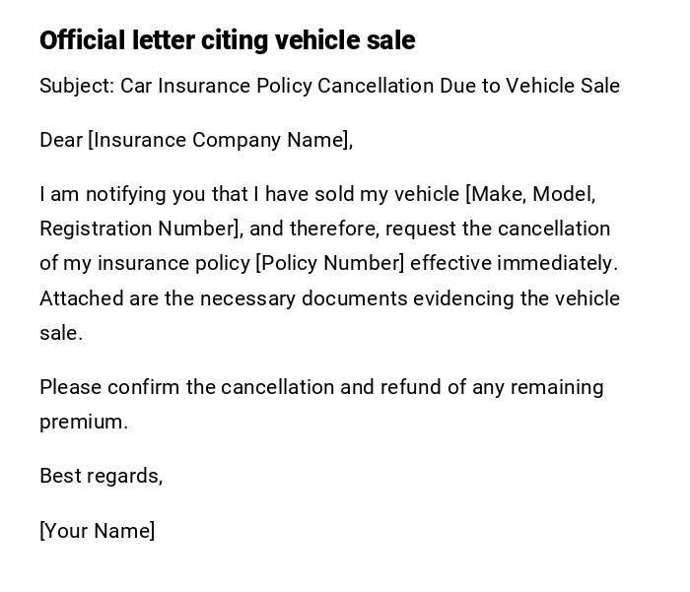Click the word "sale." ending the first paragraph
The image size is (690, 592).
(x=60, y=333)
